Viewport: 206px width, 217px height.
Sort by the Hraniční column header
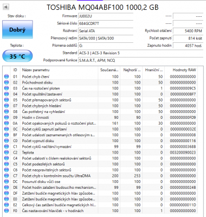(x=153, y=70)
